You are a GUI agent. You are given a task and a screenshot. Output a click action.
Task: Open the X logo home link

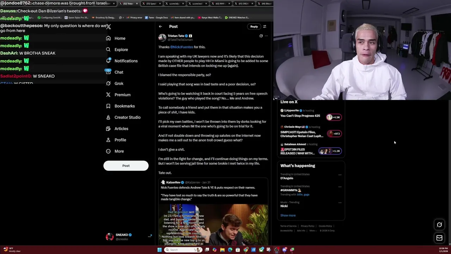click(109, 27)
